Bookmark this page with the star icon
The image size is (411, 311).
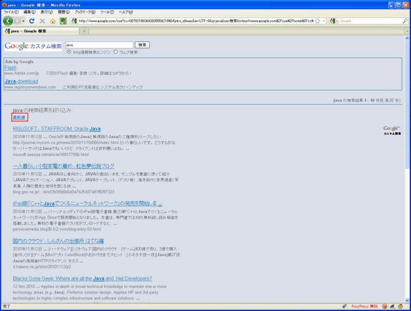(317, 21)
